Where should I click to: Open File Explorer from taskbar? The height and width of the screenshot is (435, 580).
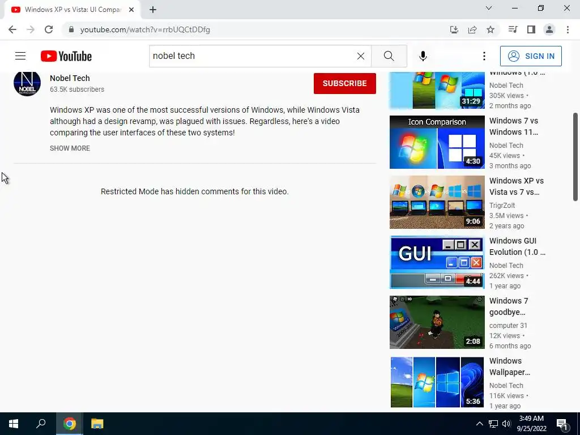tap(97, 424)
